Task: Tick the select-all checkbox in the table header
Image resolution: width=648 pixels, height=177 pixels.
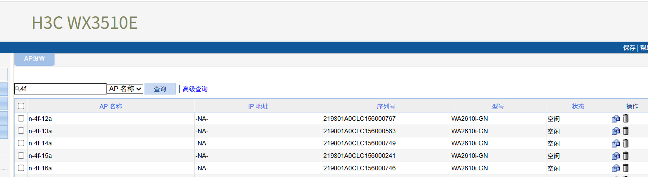Action: pyautogui.click(x=21, y=106)
